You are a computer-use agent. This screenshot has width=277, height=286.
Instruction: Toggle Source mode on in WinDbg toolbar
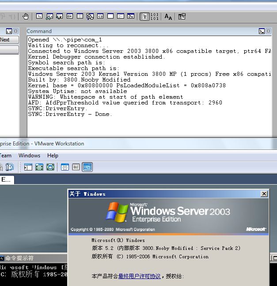[144, 16]
